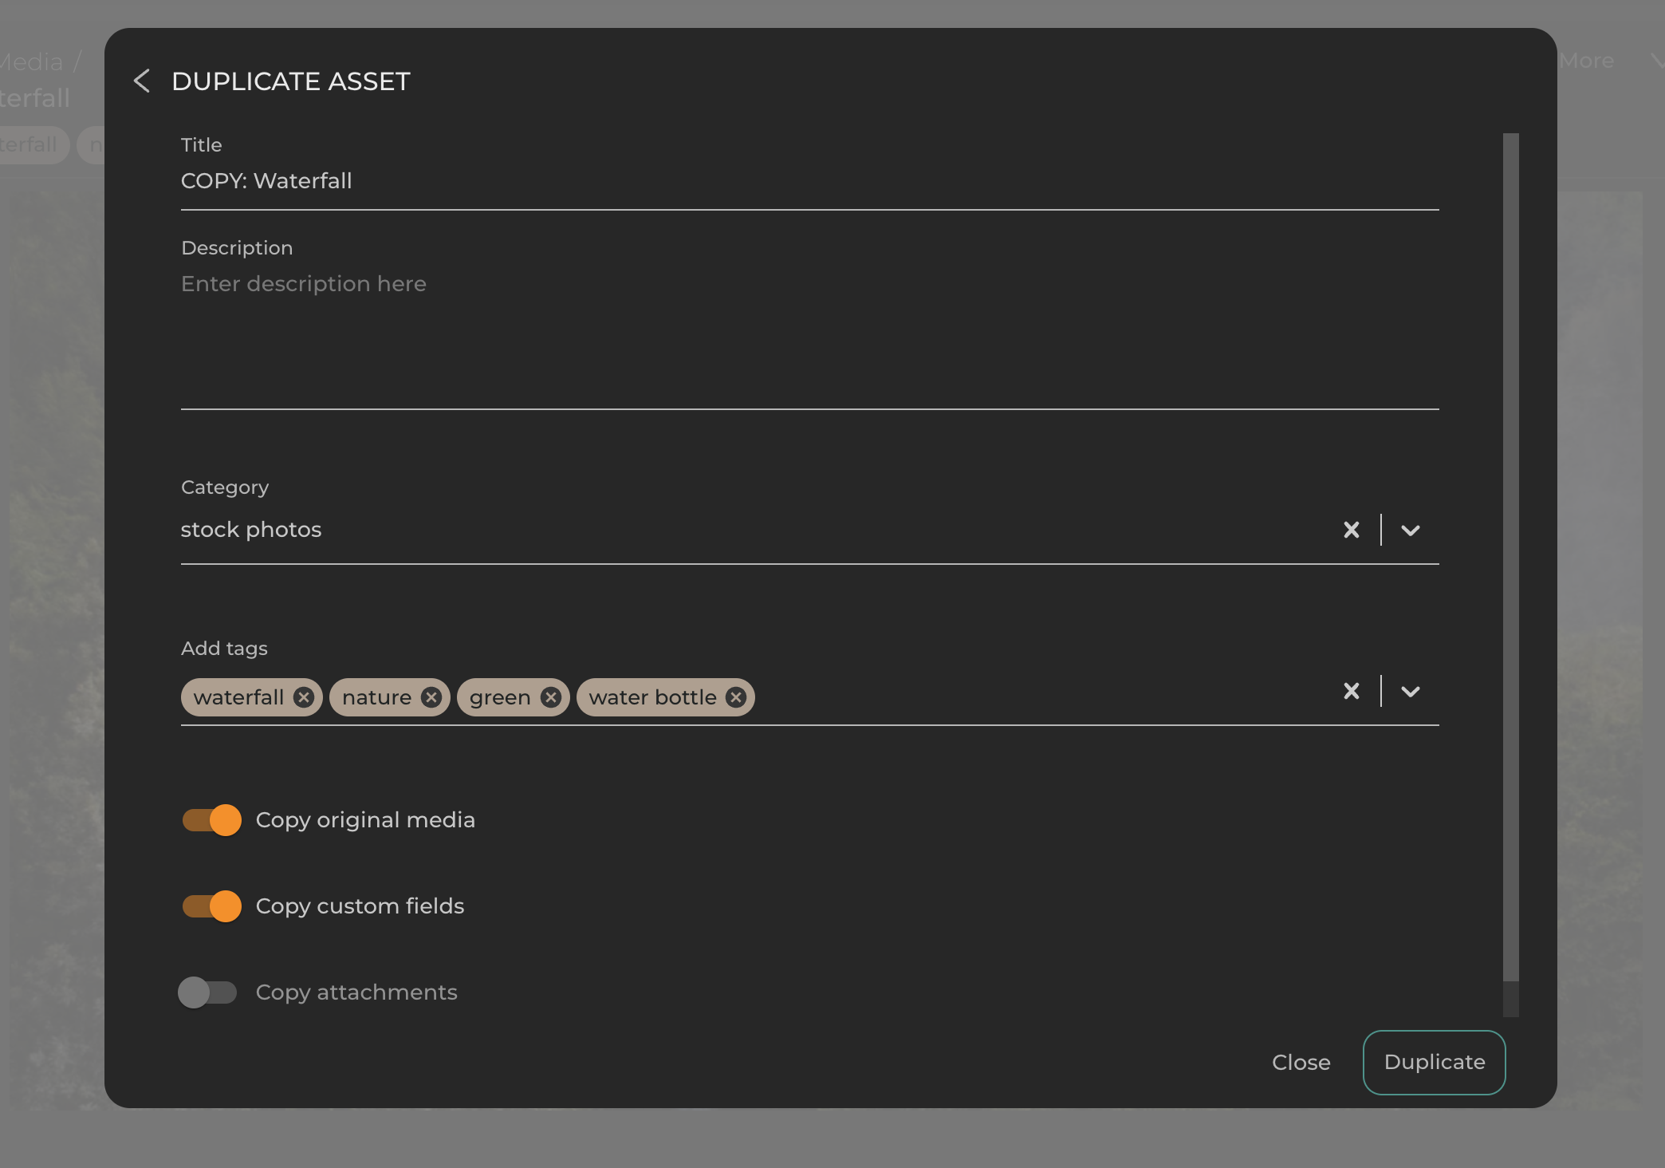The width and height of the screenshot is (1665, 1168).
Task: Expand the Add tags dropdown chevron
Action: click(1411, 691)
